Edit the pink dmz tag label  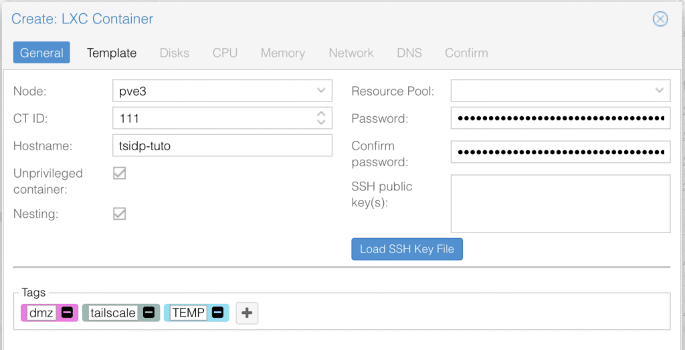[41, 313]
